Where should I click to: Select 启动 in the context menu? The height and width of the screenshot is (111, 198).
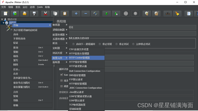tap(32, 34)
